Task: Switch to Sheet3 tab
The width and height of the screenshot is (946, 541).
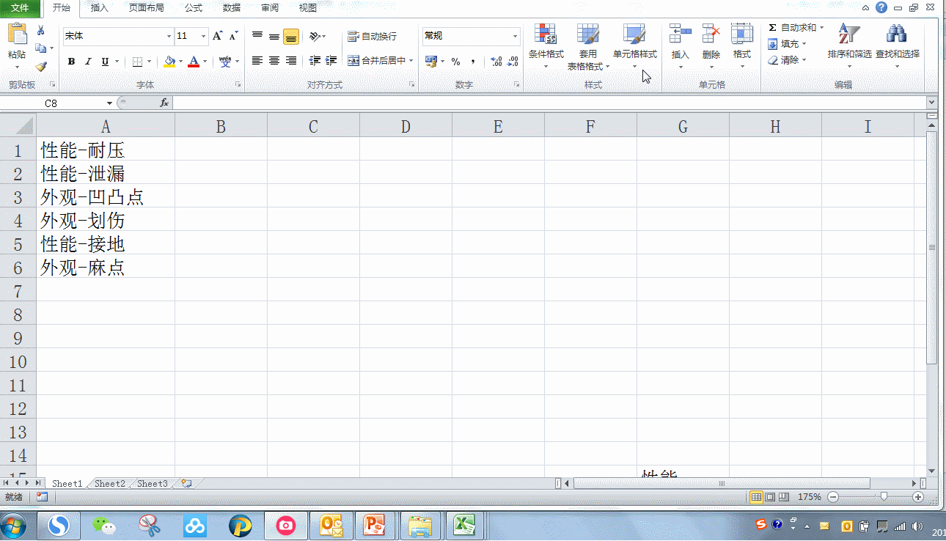Action: click(x=153, y=484)
